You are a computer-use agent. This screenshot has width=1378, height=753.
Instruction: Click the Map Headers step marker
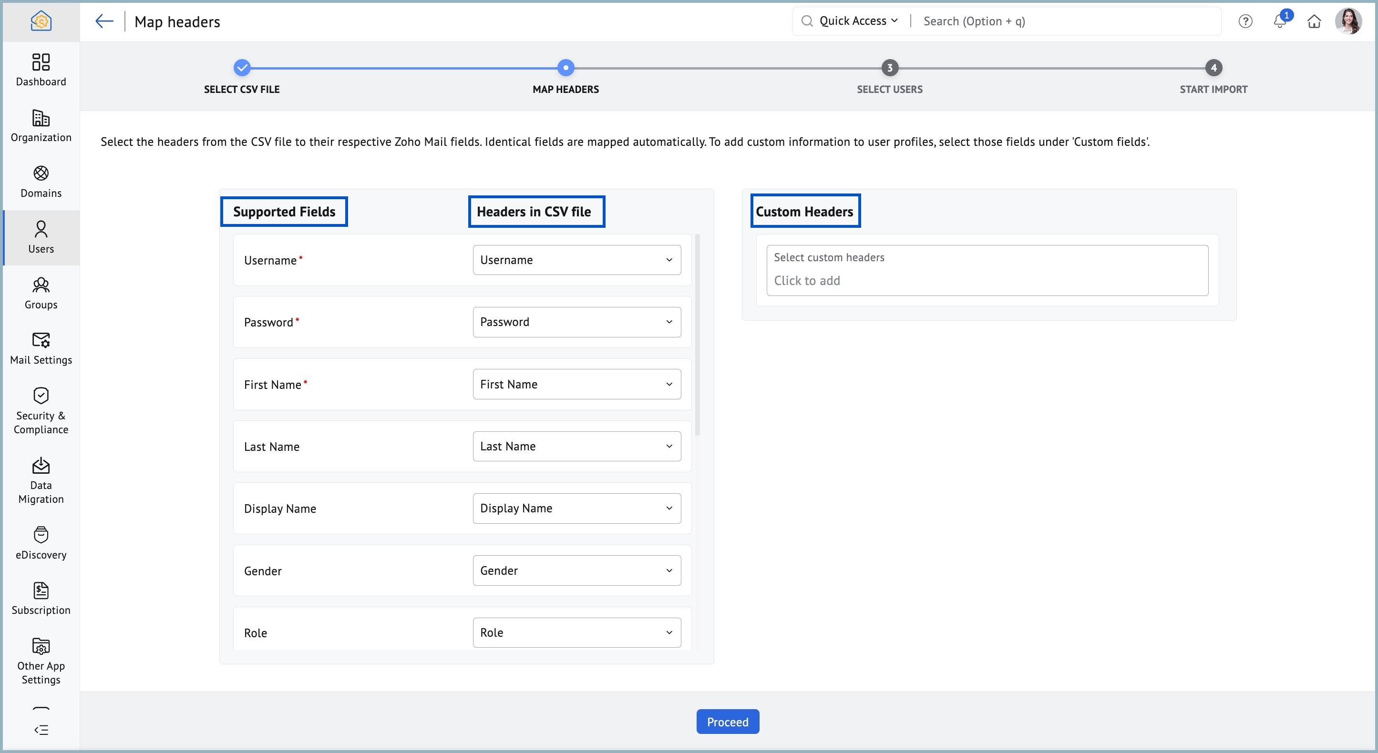coord(566,68)
